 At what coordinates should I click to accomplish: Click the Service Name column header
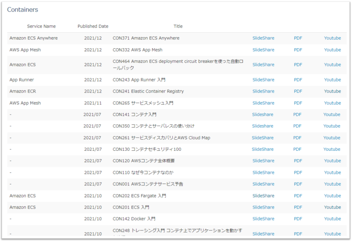click(41, 26)
